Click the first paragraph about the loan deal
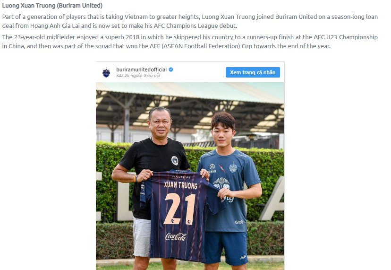 point(189,21)
